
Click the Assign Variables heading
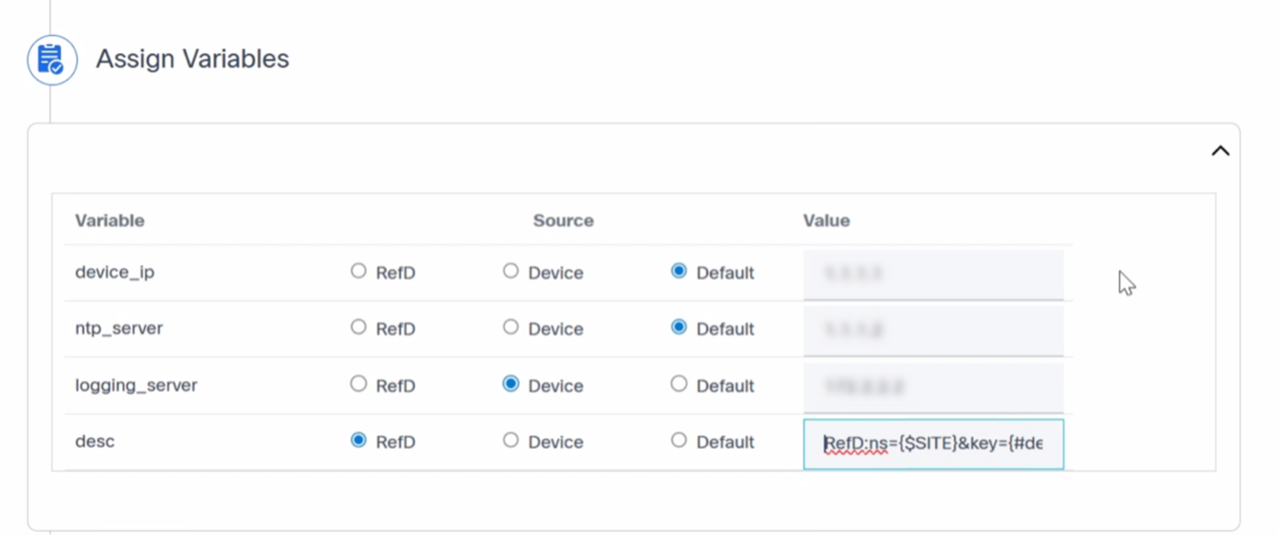[x=192, y=59]
